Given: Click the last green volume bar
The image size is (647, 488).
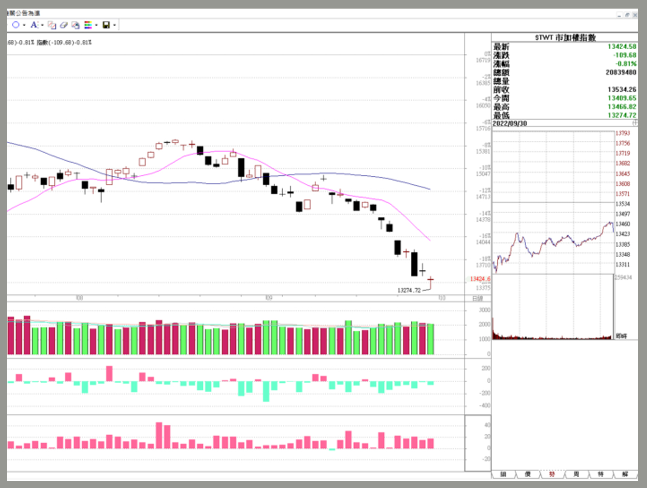Looking at the screenshot, I should tap(430, 339).
